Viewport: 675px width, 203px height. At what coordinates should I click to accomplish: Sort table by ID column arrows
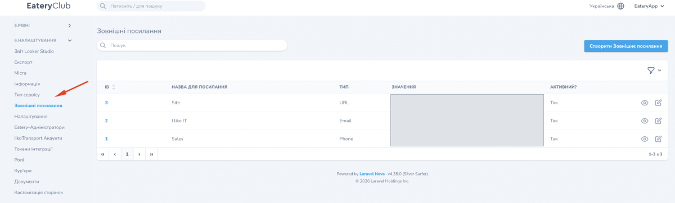coord(114,87)
